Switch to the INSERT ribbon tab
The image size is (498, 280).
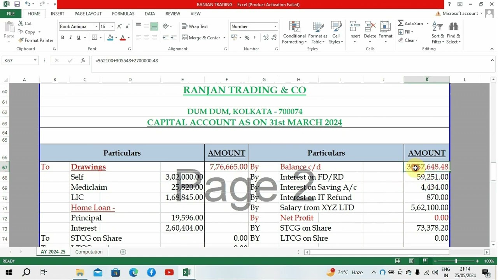click(x=58, y=14)
